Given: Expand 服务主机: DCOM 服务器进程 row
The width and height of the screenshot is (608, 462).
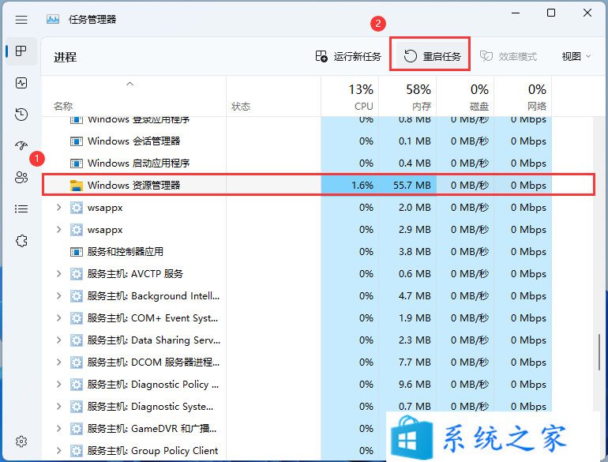Looking at the screenshot, I should 58,362.
